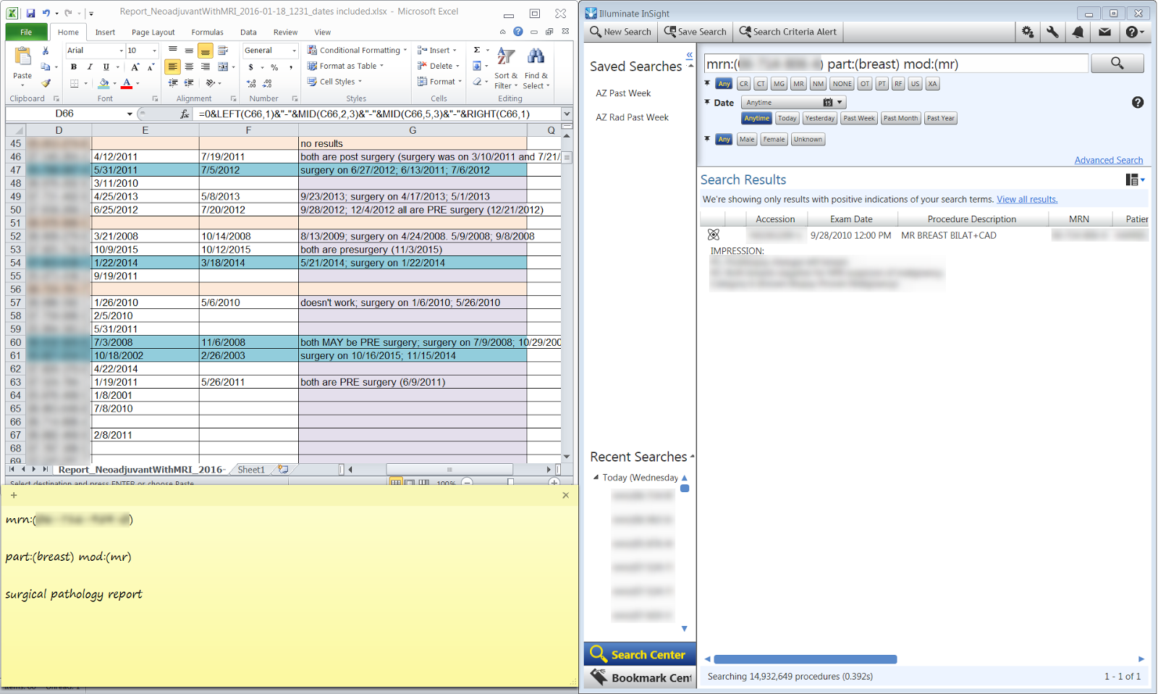Viewport: 1158px width, 694px height.
Task: Switch to the Data ribbon tab
Action: [x=248, y=32]
